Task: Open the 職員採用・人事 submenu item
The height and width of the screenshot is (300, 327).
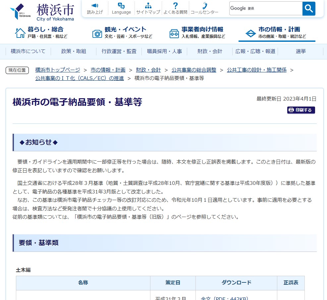Action: [x=165, y=51]
